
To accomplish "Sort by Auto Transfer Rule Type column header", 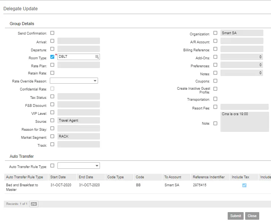I will click(26, 177).
